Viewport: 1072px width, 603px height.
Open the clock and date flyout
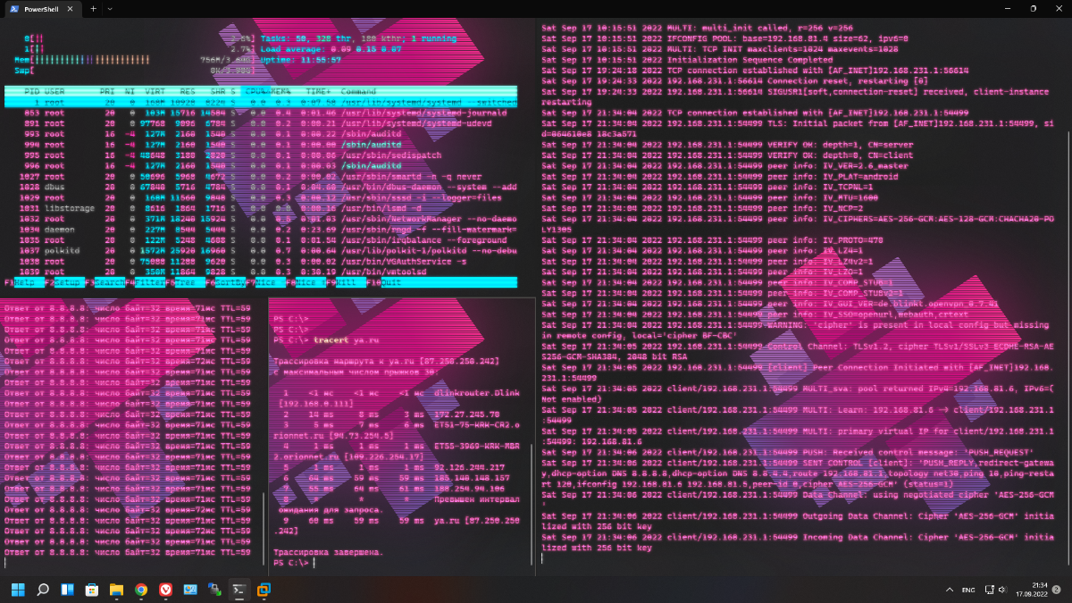(1030, 590)
